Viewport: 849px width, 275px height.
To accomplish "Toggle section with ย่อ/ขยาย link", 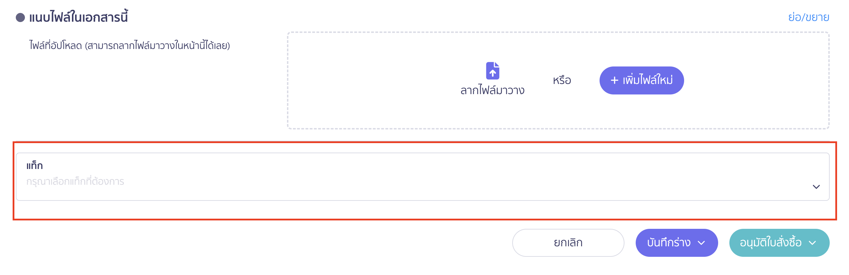I will coord(809,17).
